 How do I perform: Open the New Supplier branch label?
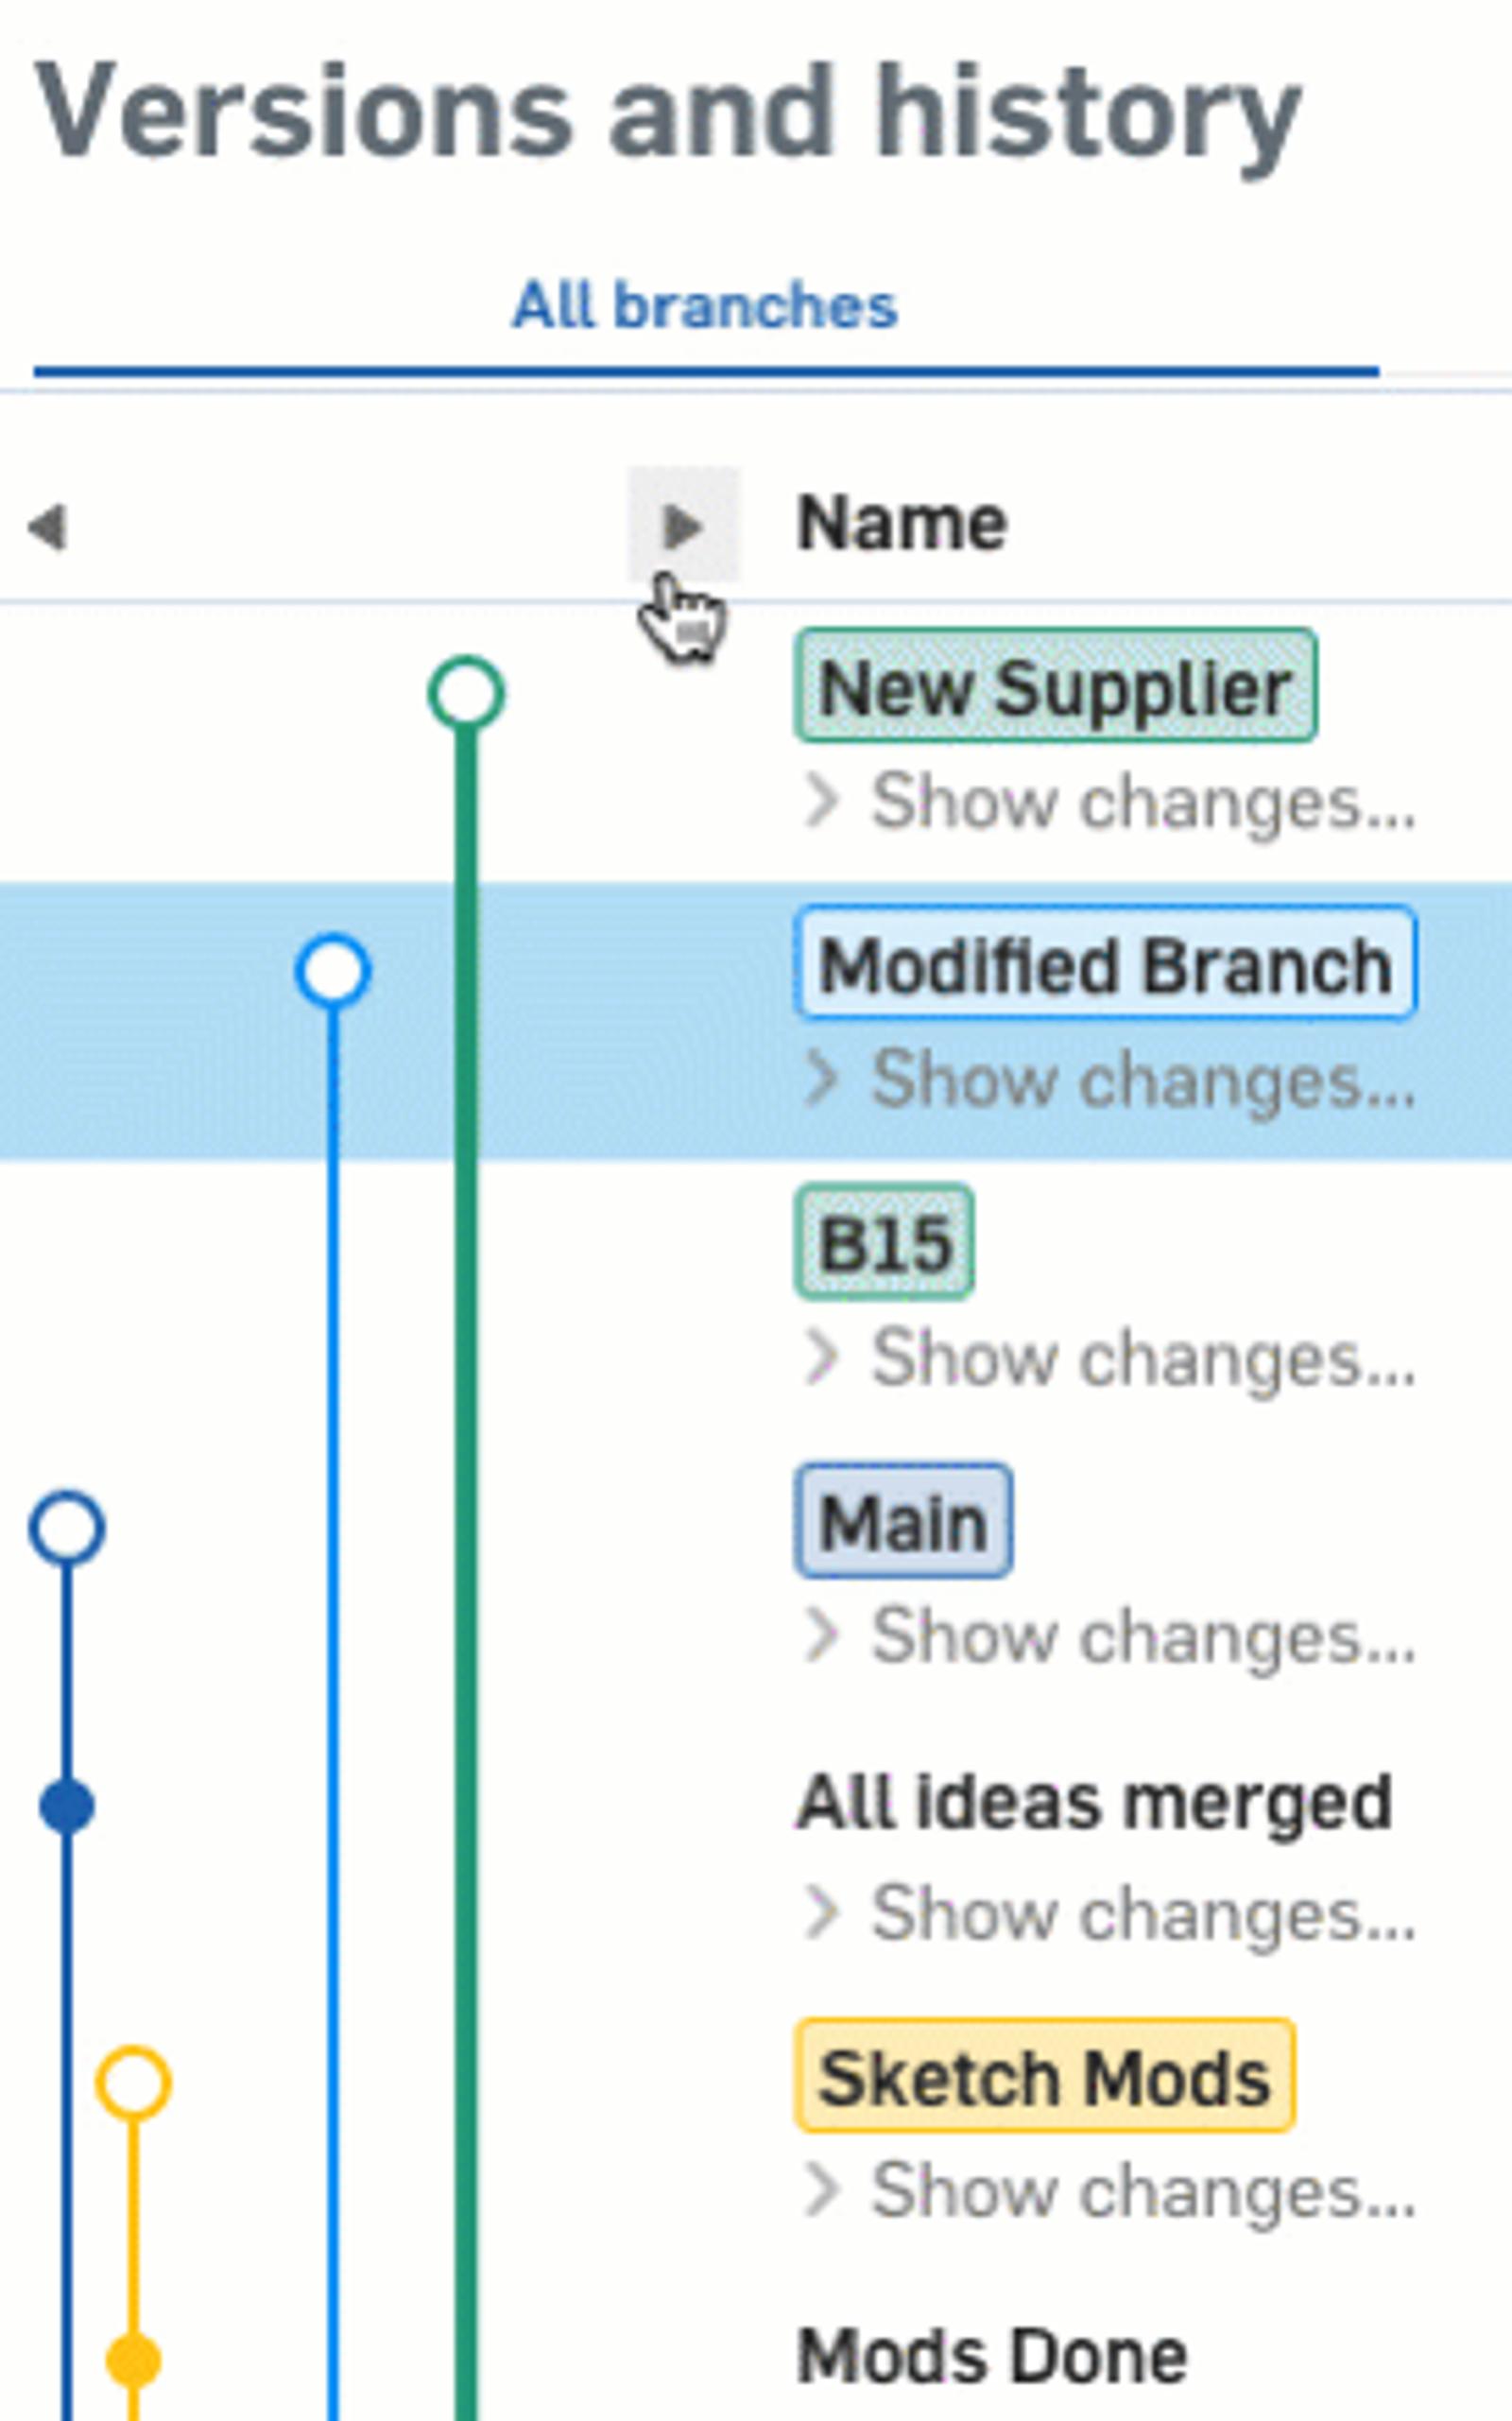click(1055, 686)
